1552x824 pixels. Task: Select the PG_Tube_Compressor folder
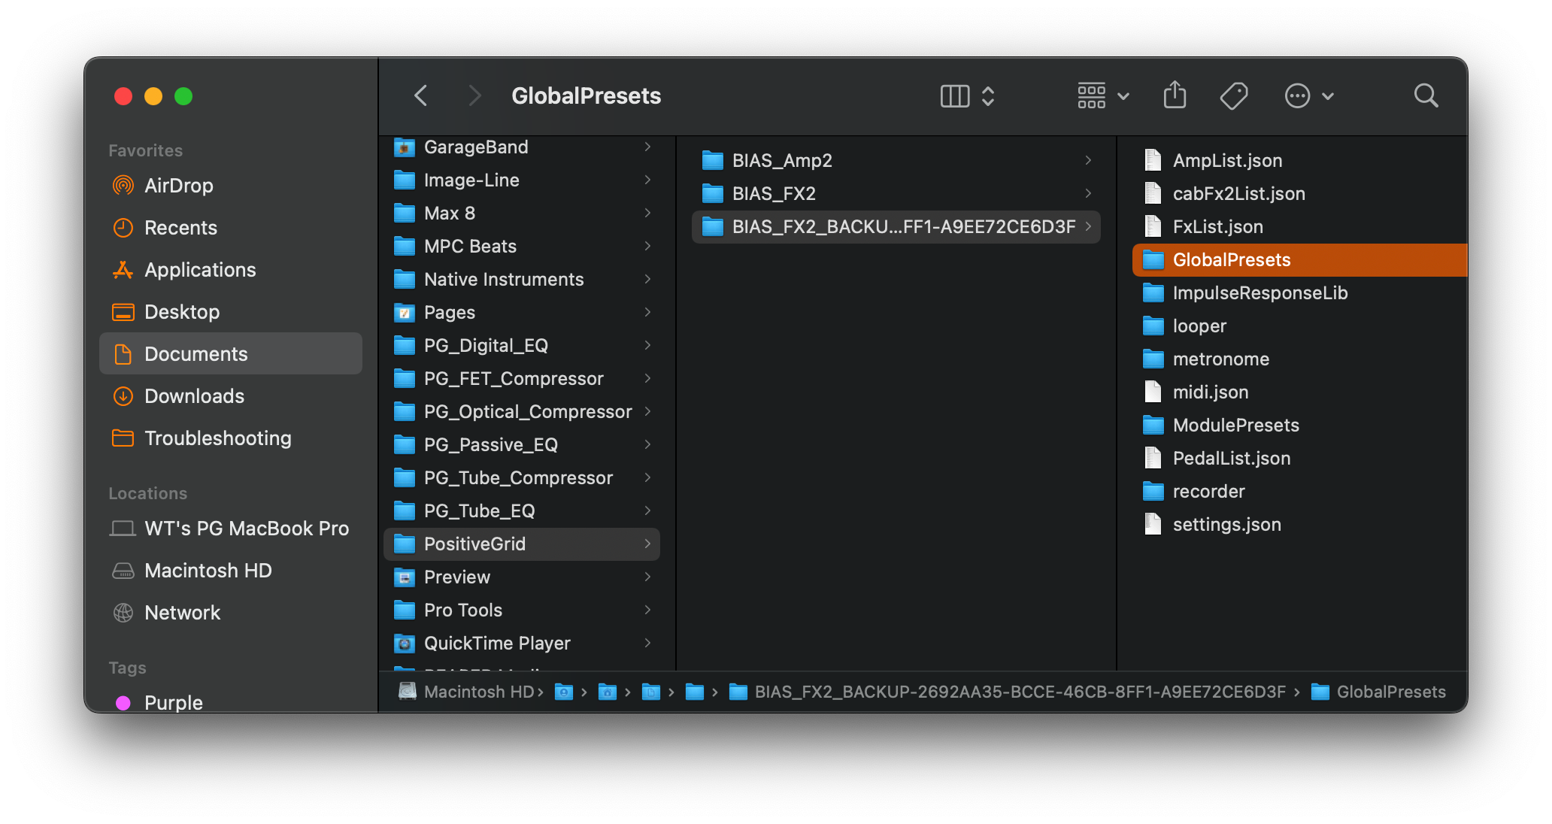[522, 477]
